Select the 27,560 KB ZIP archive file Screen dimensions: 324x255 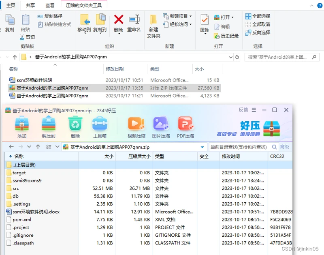114,88
